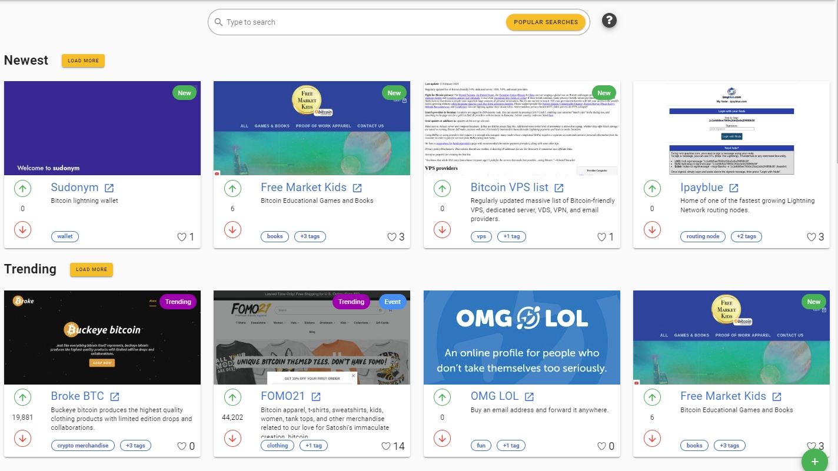838x471 pixels.
Task: Select the crypto merchandise tag chip
Action: pyautogui.click(x=83, y=446)
